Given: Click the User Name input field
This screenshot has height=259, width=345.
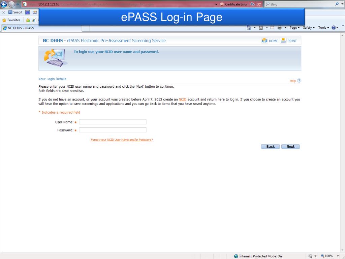Looking at the screenshot, I should 113,122.
